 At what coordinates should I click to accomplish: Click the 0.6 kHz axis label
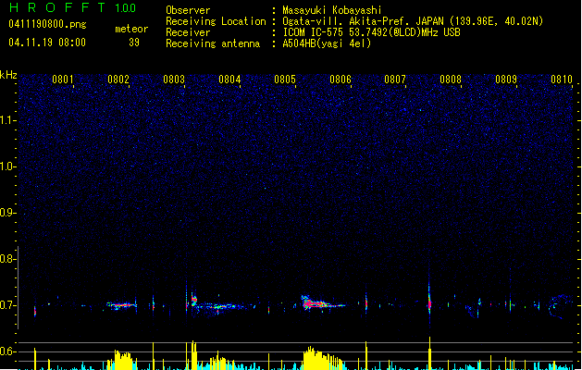coord(7,351)
